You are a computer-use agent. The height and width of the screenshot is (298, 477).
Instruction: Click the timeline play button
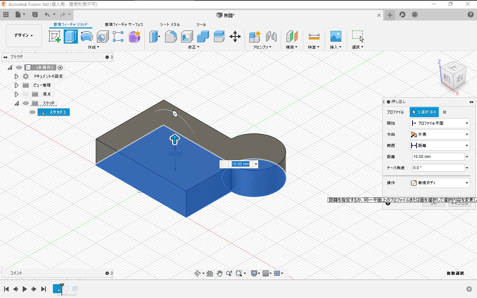(x=25, y=289)
